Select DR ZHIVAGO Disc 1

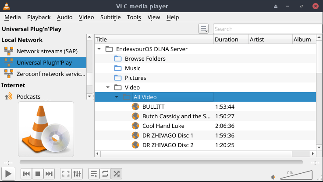tap(205, 135)
